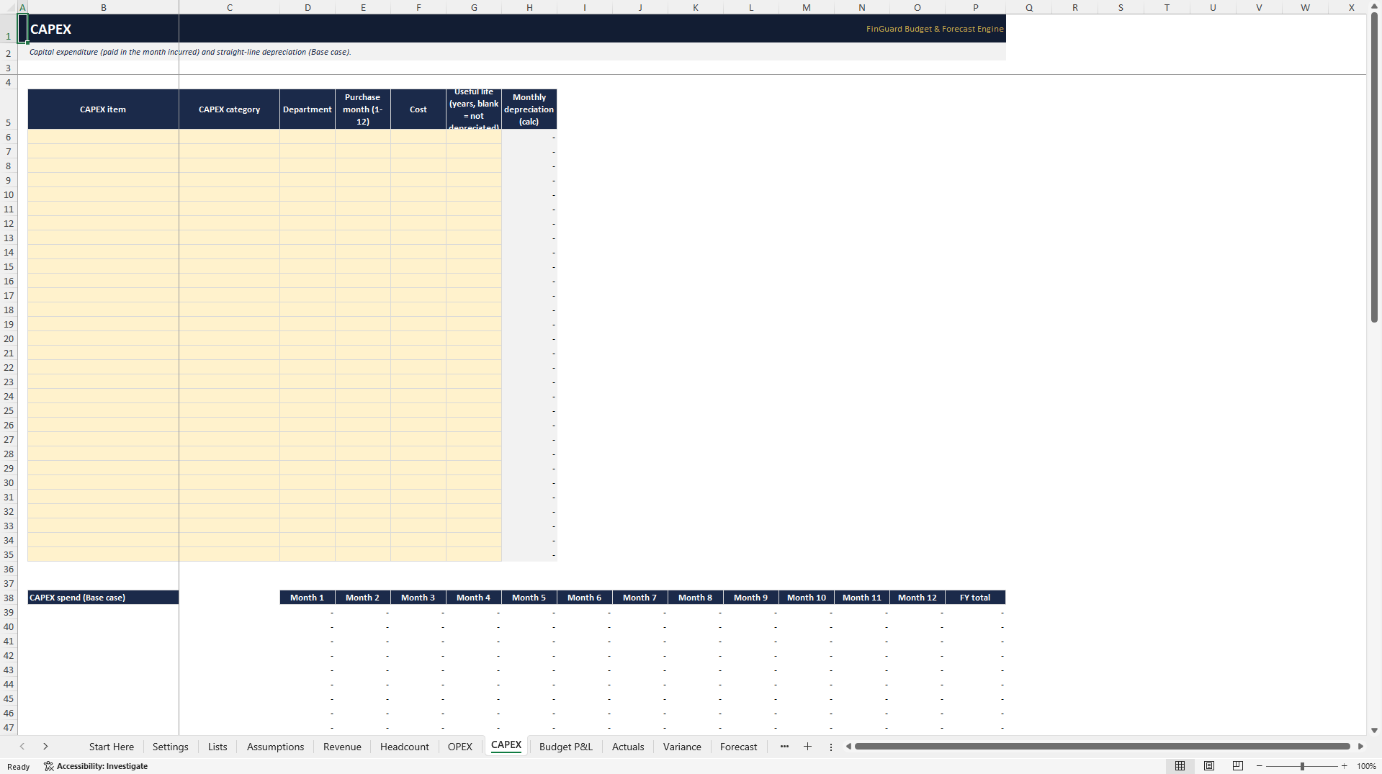1382x774 pixels.
Task: Click the Select All corner button
Action: coord(9,7)
